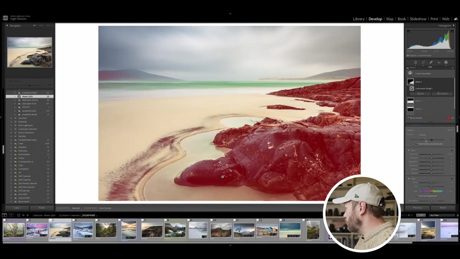Select the Edit sliders tool icon
Screen dimensions: 460x259
tap(415, 62)
